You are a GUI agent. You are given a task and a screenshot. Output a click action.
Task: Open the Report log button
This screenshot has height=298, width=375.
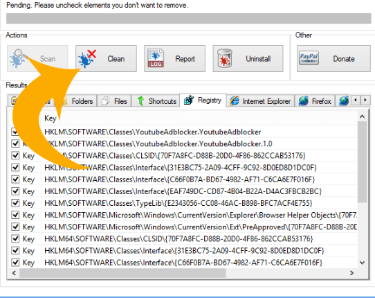(x=174, y=58)
